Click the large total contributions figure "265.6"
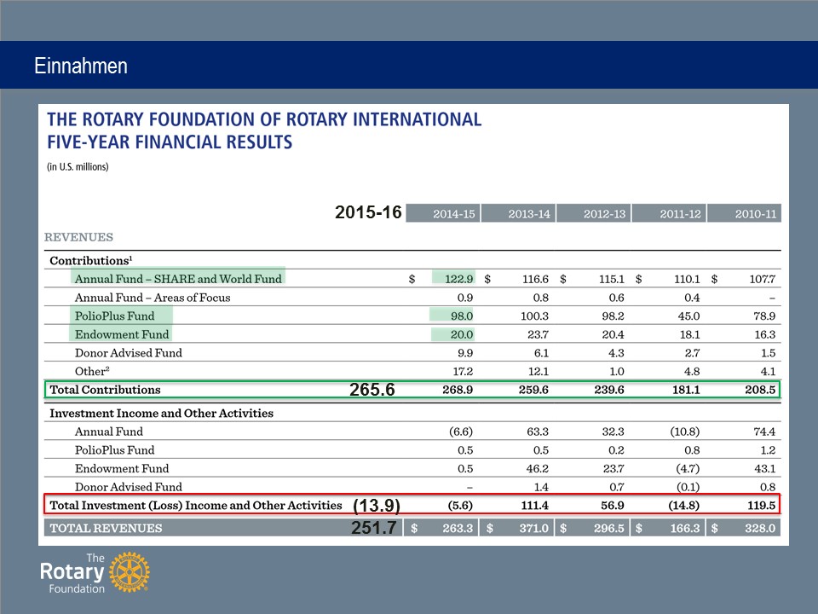 [x=372, y=390]
